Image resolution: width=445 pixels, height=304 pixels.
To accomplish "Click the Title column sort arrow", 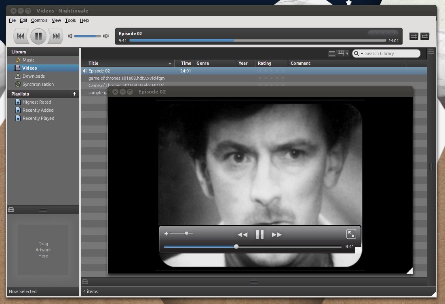I will click(x=170, y=64).
